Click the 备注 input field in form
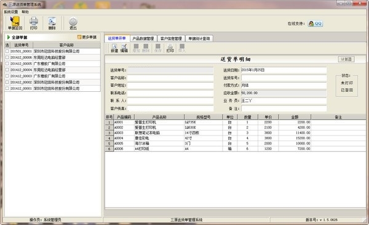 click(x=284, y=108)
